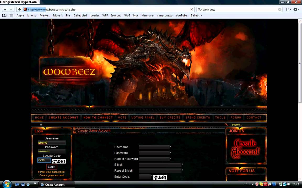Open the simpsons.to bookmark
Viewport: 302px width, 188px height.
[x=165, y=16]
